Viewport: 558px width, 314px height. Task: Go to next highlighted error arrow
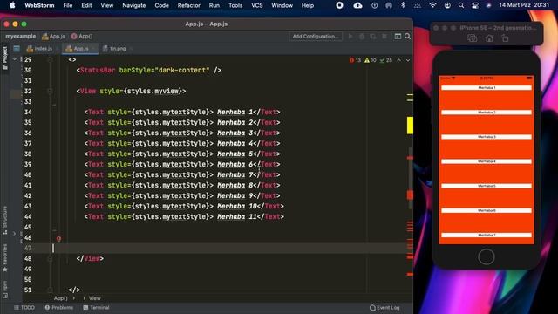tap(408, 60)
